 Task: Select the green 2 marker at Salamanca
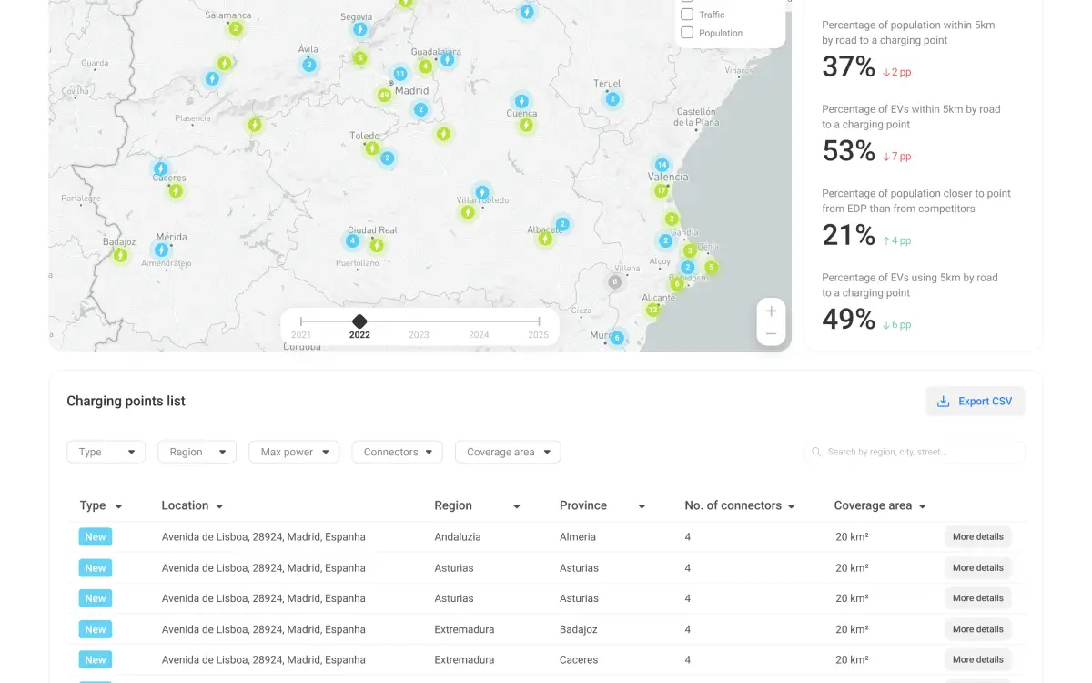236,28
